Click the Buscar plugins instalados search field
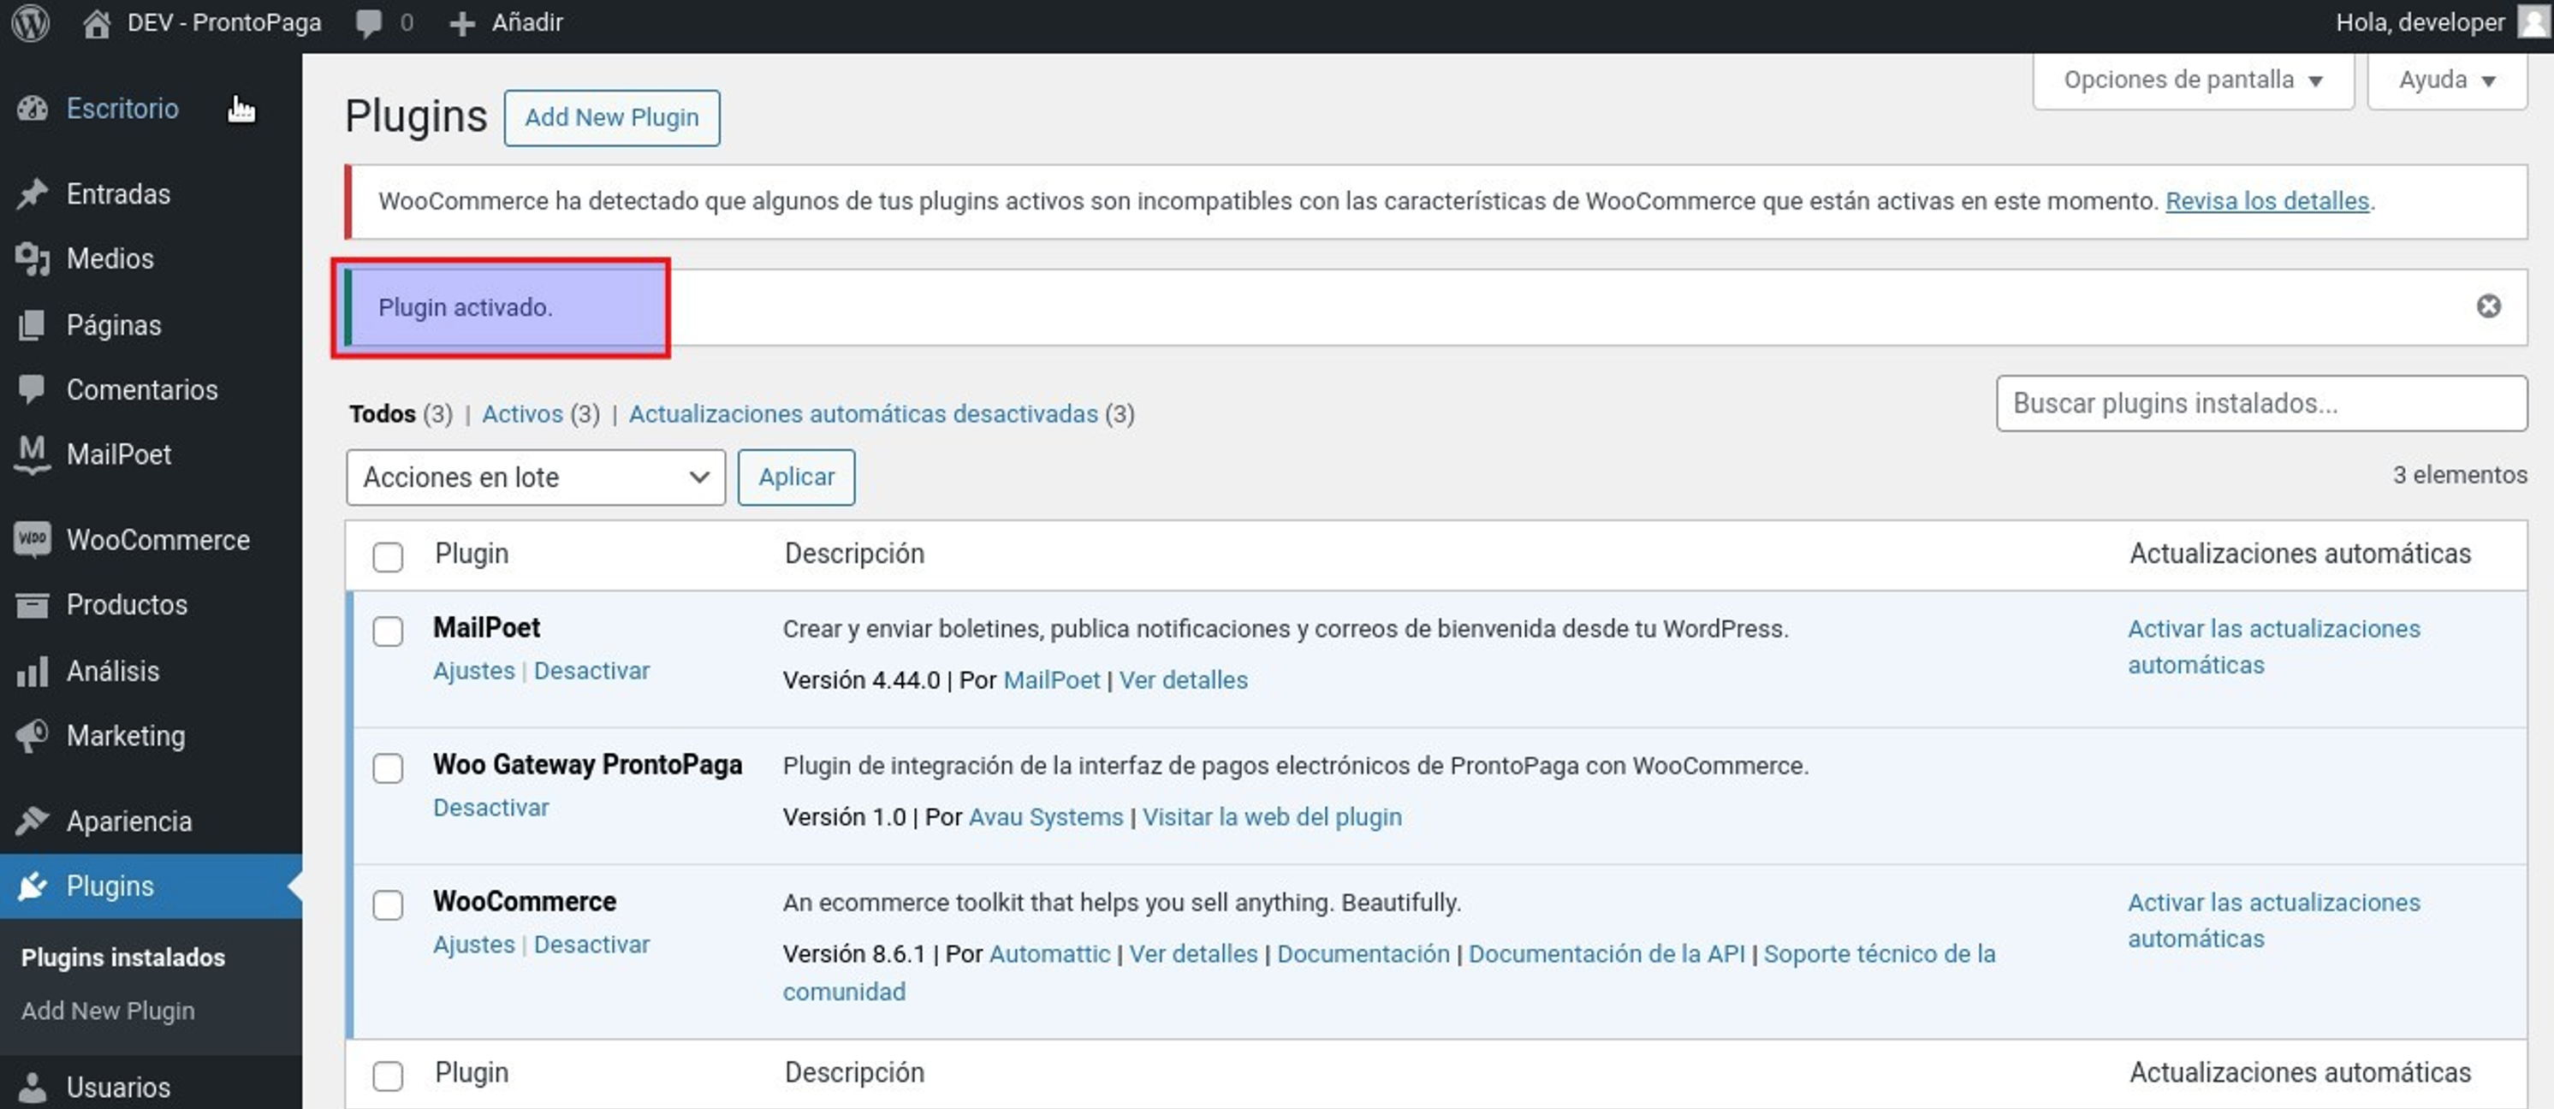Viewport: 2554px width, 1109px height. coord(2260,403)
